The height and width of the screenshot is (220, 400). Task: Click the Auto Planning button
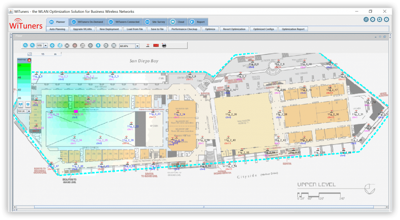point(57,29)
